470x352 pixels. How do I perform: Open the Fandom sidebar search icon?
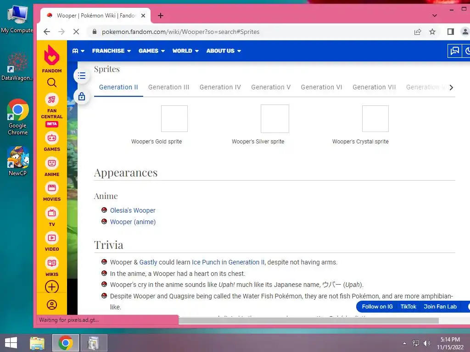[x=51, y=82]
